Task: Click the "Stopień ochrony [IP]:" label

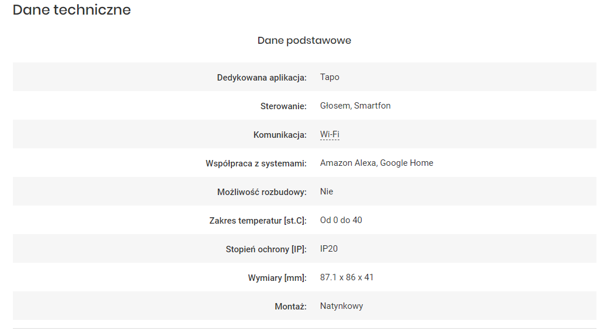Action: pyautogui.click(x=266, y=249)
